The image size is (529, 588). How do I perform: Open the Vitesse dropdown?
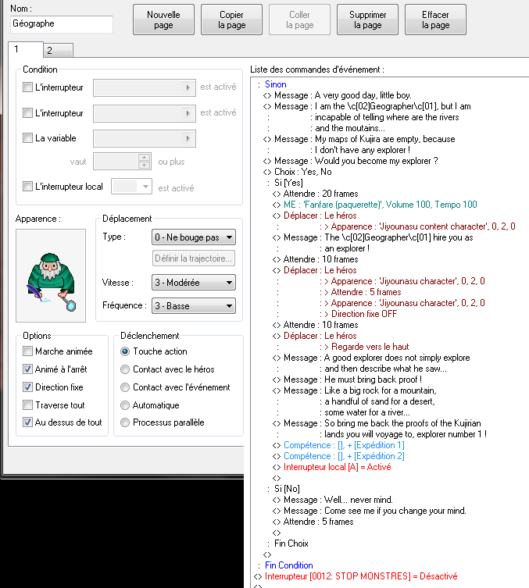coord(194,283)
